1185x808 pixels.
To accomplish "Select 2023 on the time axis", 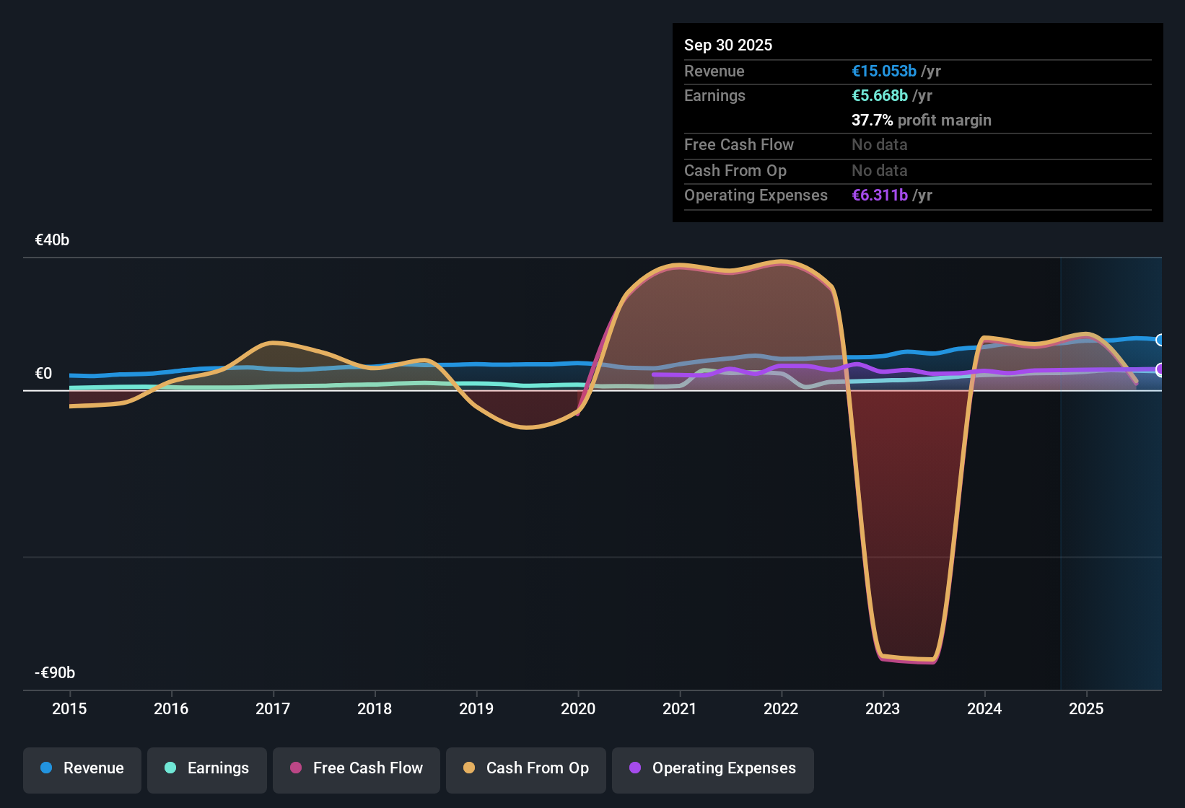I will 883,708.
